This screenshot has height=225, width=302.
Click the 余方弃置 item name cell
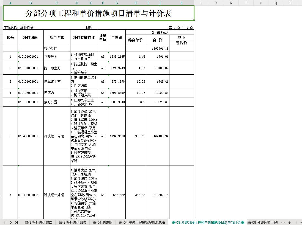(x=57, y=102)
